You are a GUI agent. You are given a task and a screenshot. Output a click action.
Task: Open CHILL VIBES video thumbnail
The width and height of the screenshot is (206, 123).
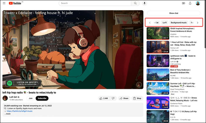(x=158, y=103)
